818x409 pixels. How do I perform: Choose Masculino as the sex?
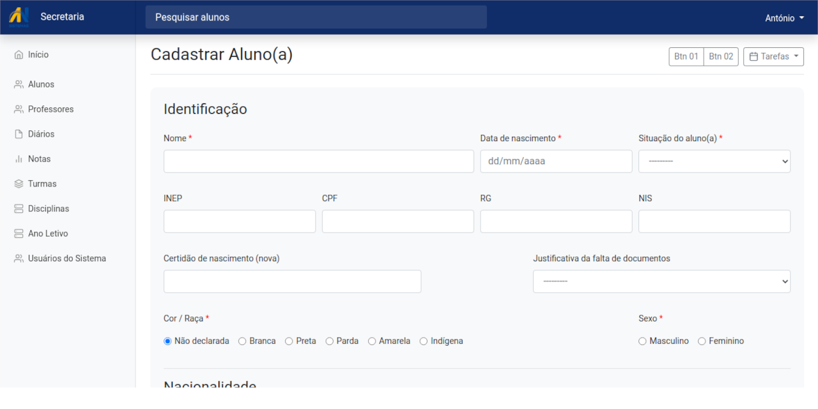642,341
